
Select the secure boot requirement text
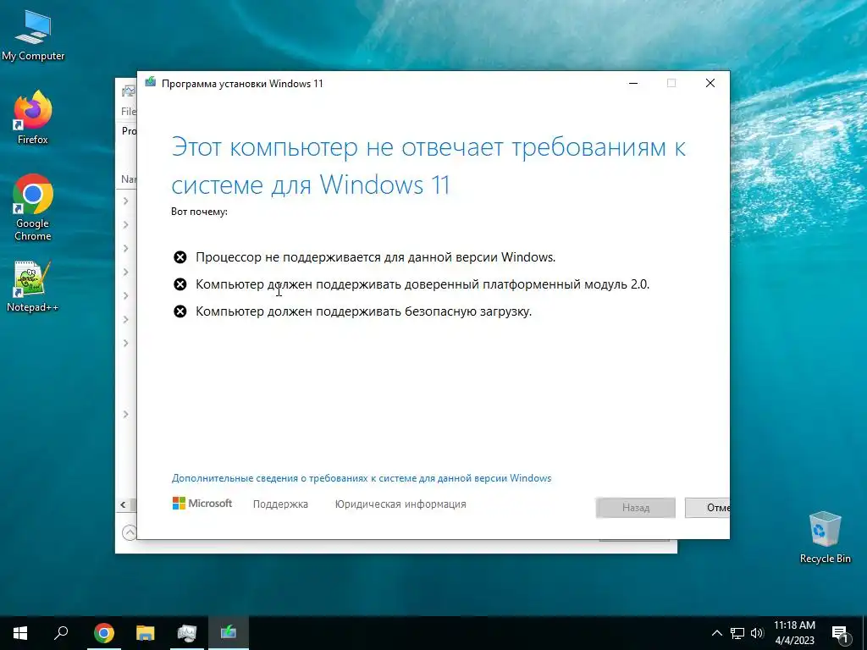coord(364,311)
